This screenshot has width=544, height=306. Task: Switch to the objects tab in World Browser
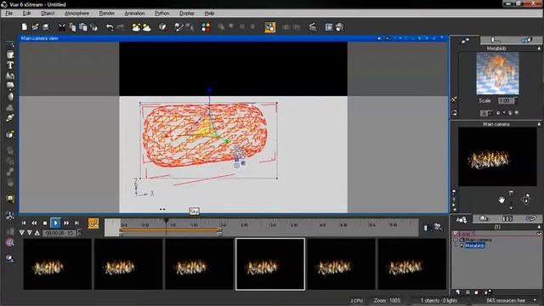point(462,219)
